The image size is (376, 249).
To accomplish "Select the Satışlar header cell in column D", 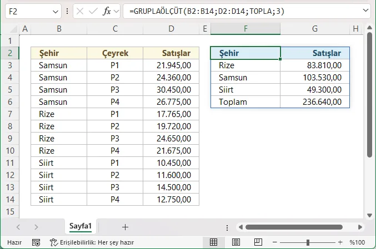I will click(171, 53).
